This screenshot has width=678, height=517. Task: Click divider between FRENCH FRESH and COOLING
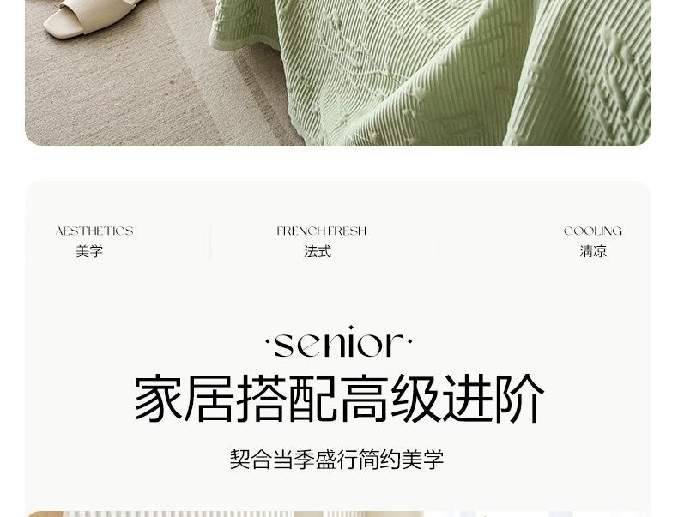coord(439,242)
